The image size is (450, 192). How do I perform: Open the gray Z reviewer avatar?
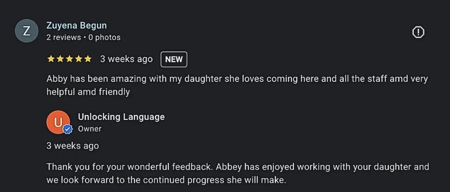point(26,31)
